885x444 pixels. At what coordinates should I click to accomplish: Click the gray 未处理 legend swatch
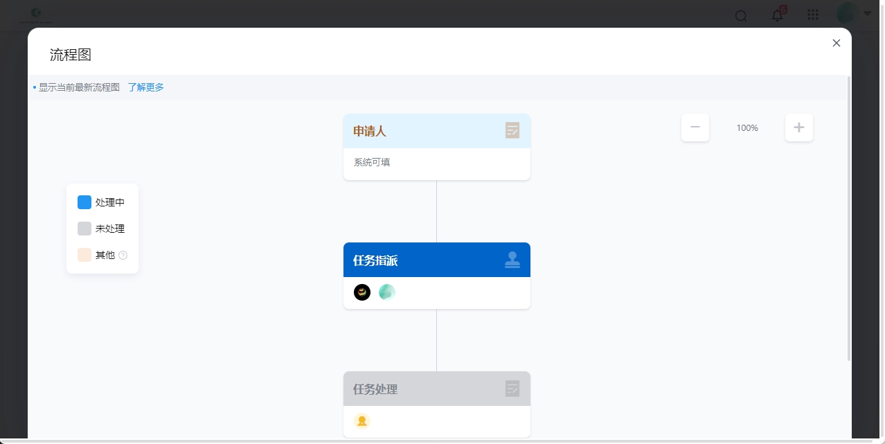[84, 229]
